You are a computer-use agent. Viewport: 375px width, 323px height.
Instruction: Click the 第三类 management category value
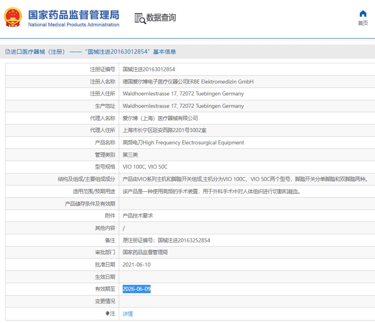130,155
